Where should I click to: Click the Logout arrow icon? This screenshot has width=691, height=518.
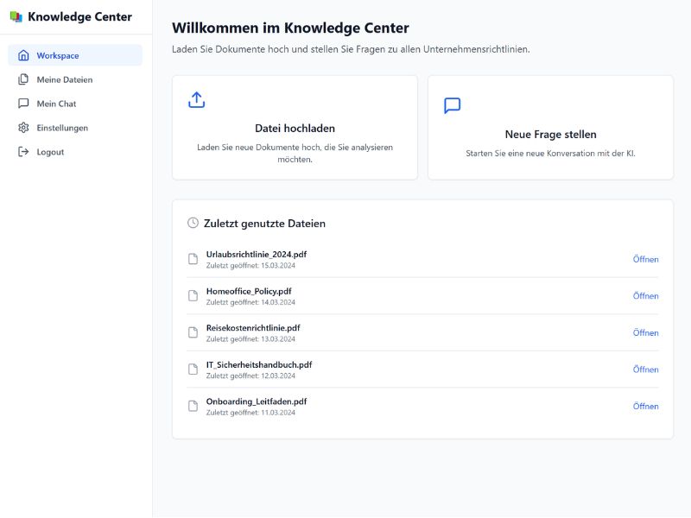pyautogui.click(x=22, y=151)
